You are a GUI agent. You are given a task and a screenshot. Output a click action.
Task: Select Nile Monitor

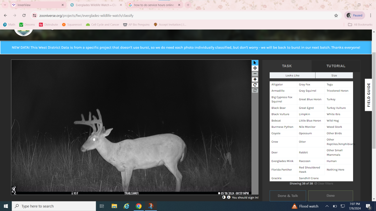(x=311, y=127)
